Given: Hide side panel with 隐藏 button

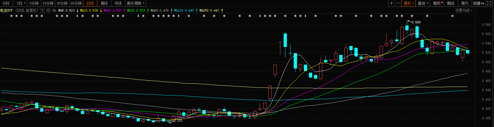Looking at the screenshot, I should click(479, 3).
